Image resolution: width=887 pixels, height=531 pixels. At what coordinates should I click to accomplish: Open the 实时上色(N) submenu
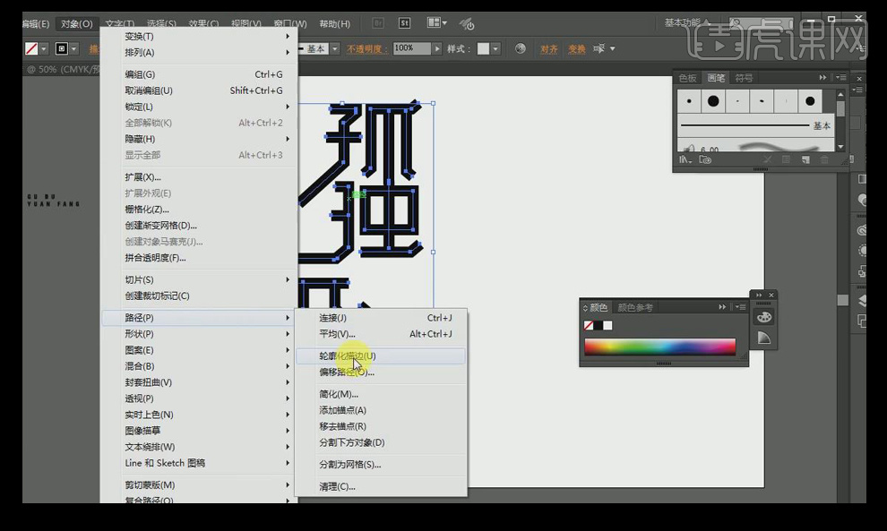pyautogui.click(x=199, y=415)
